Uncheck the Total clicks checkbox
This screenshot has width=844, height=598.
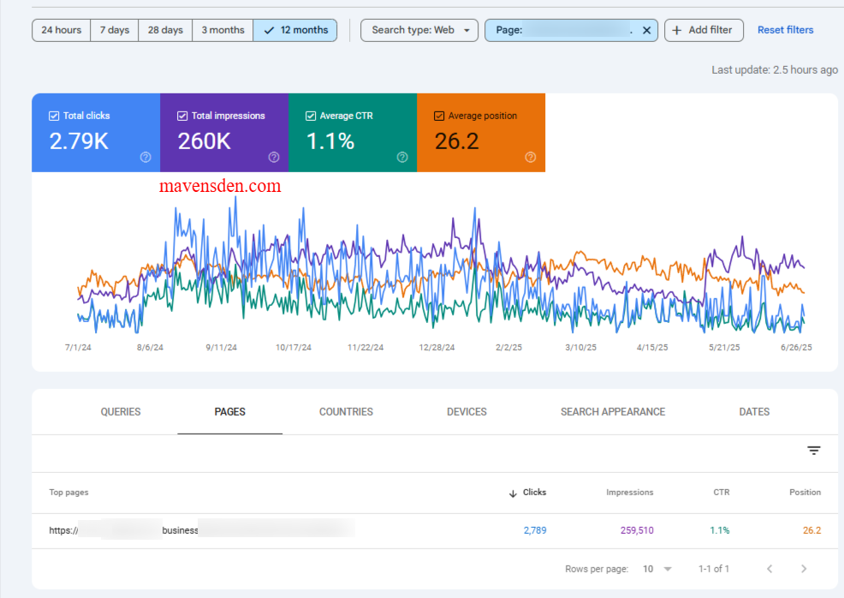point(54,116)
